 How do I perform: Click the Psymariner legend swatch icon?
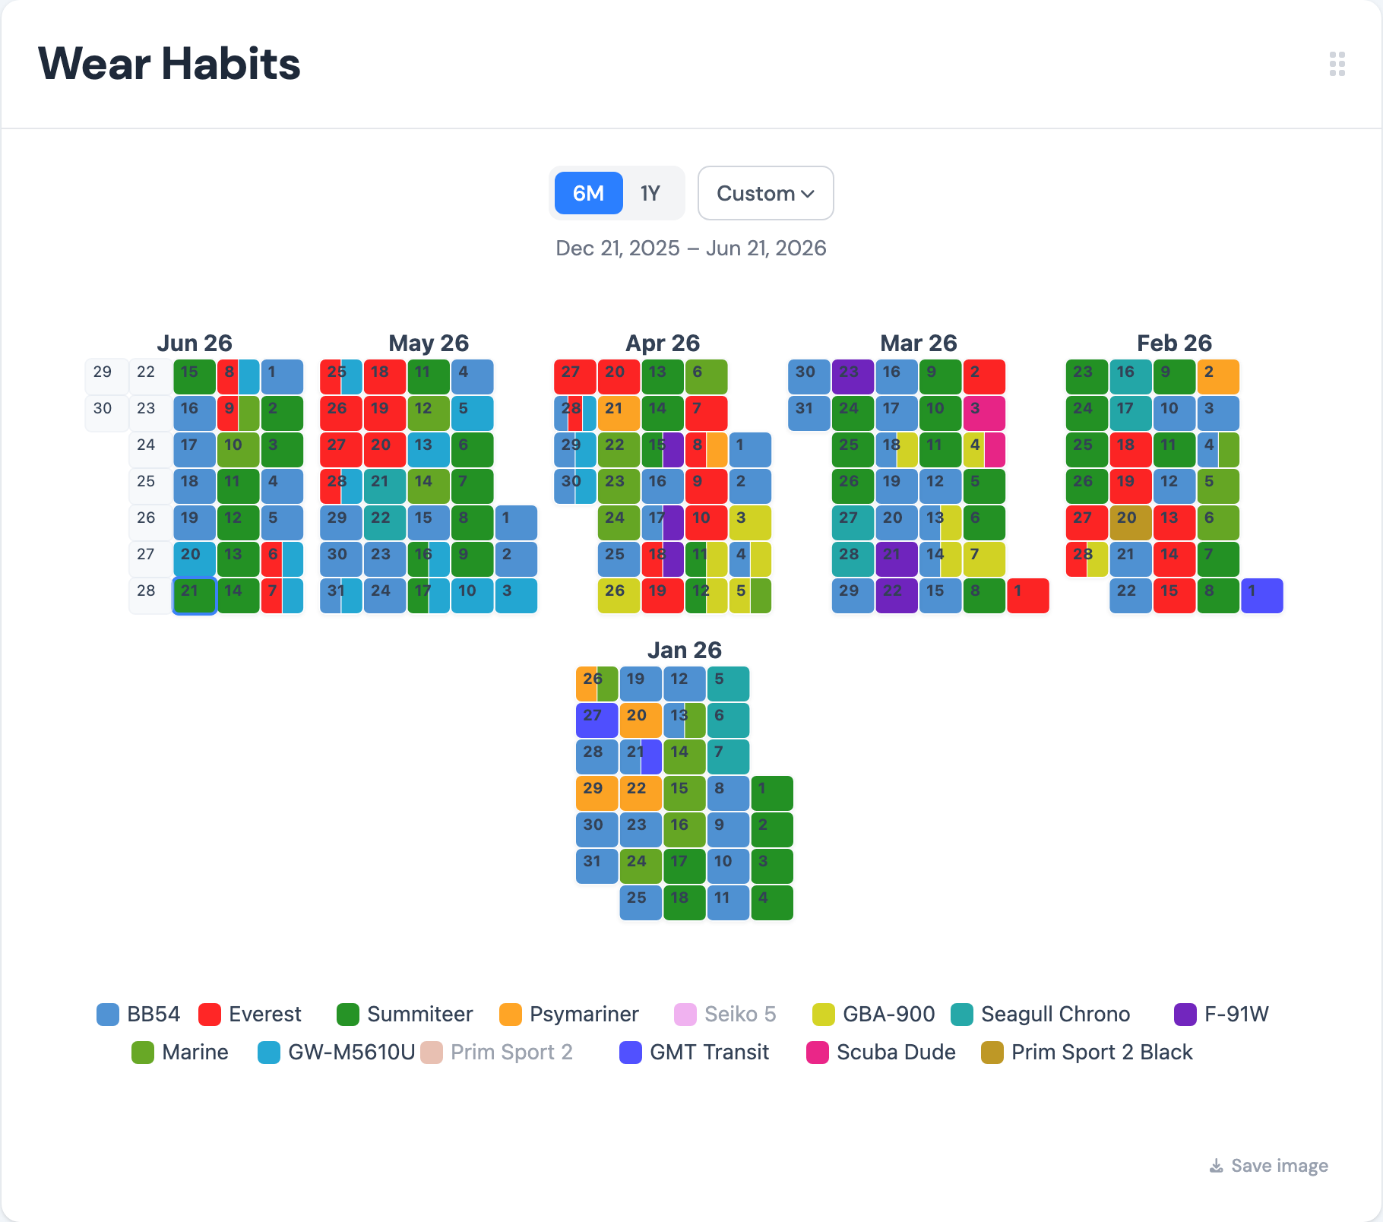coord(511,1015)
